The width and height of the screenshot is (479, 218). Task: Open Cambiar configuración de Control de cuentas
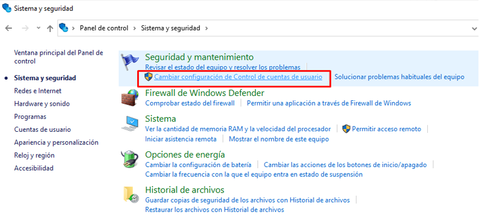point(238,77)
